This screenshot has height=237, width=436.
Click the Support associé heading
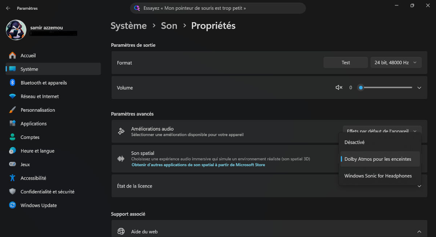tap(128, 214)
